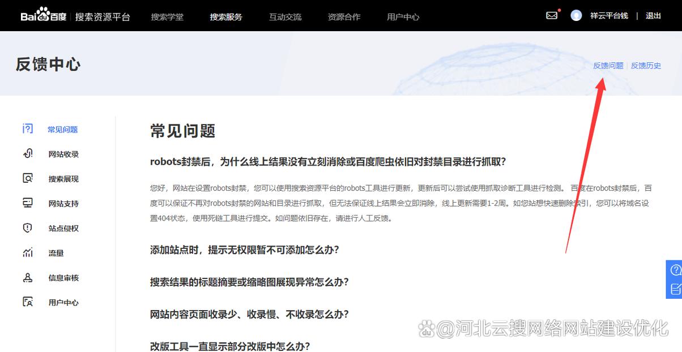This screenshot has height=352, width=682.
Task: Click the robots answer paragraph text
Action: click(401, 203)
